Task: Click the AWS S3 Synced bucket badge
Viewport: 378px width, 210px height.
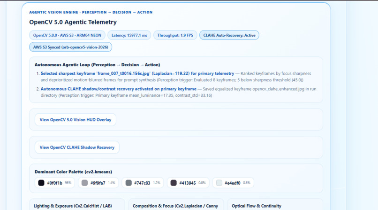Action: click(71, 47)
